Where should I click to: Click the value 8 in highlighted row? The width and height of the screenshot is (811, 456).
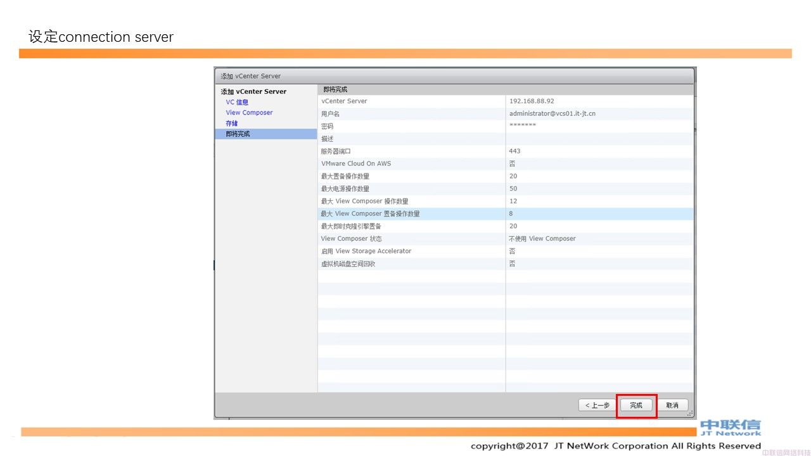coord(511,214)
